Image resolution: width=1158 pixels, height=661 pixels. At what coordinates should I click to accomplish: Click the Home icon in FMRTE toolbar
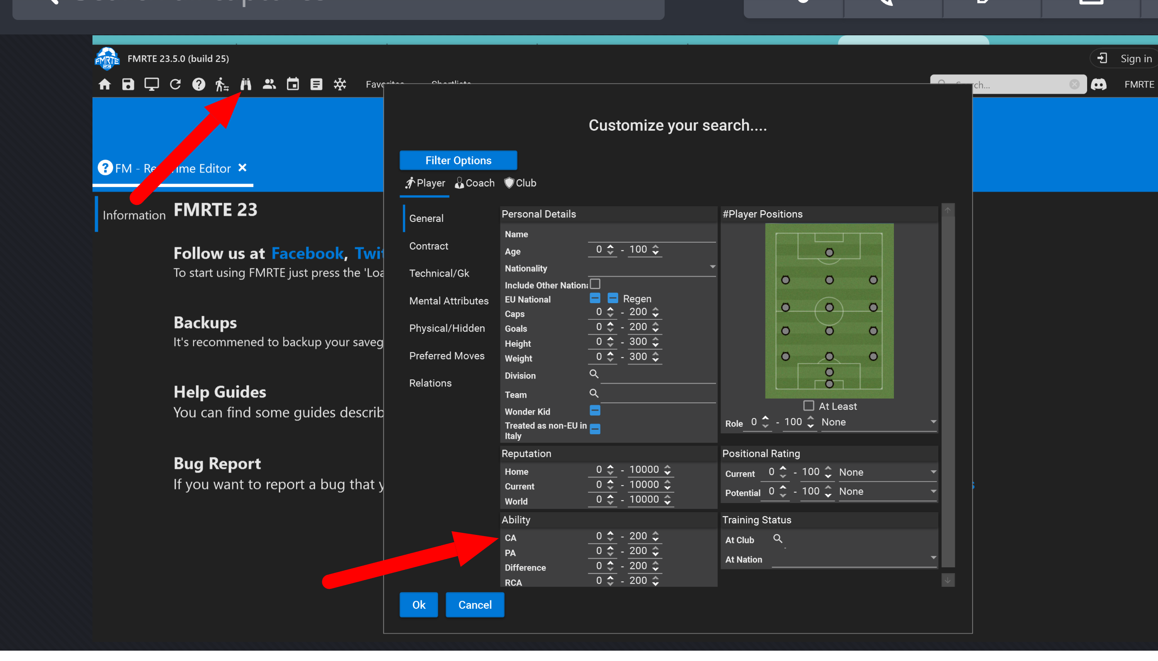(105, 85)
